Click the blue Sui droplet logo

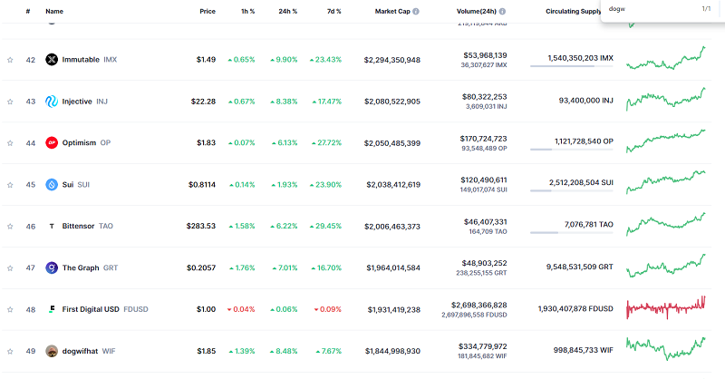[x=52, y=184]
